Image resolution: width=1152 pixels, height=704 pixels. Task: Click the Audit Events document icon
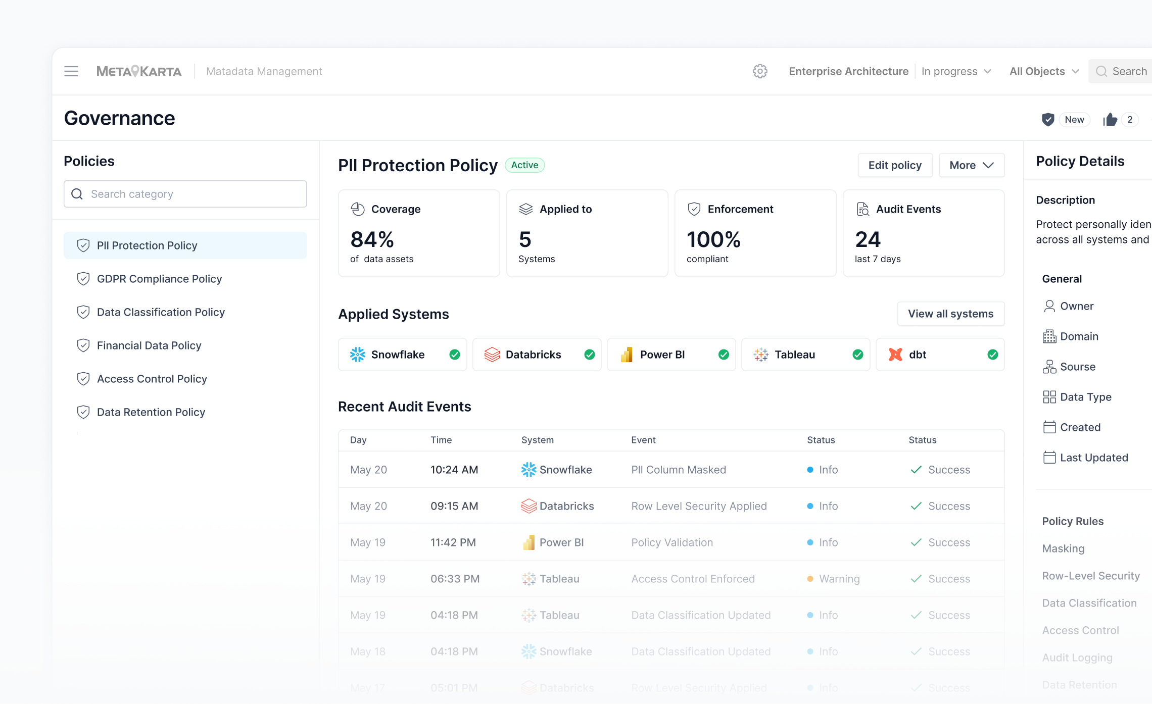863,209
